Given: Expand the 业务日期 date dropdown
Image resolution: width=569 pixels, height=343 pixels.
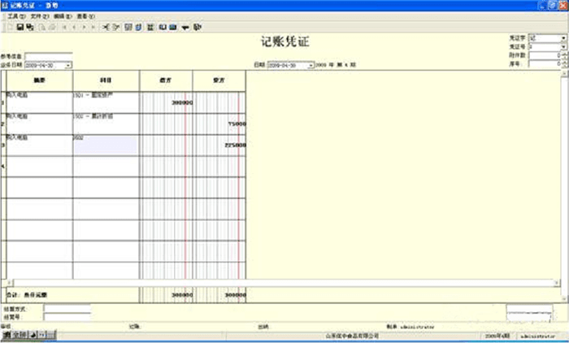Looking at the screenshot, I should coord(68,64).
